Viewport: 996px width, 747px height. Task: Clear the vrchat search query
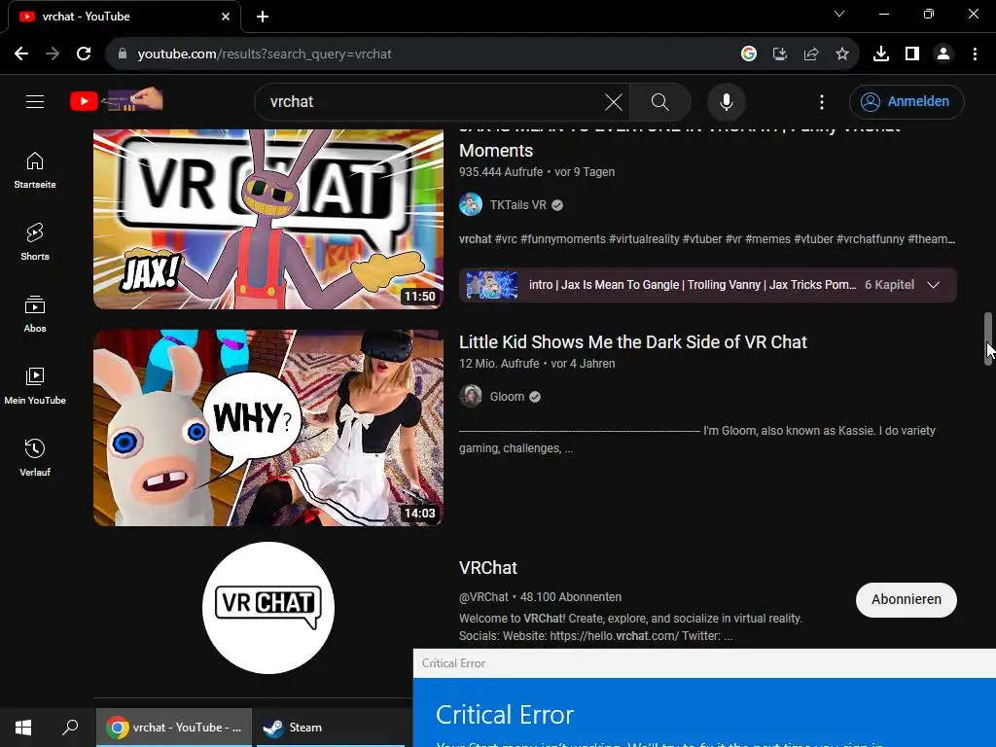[x=614, y=101]
